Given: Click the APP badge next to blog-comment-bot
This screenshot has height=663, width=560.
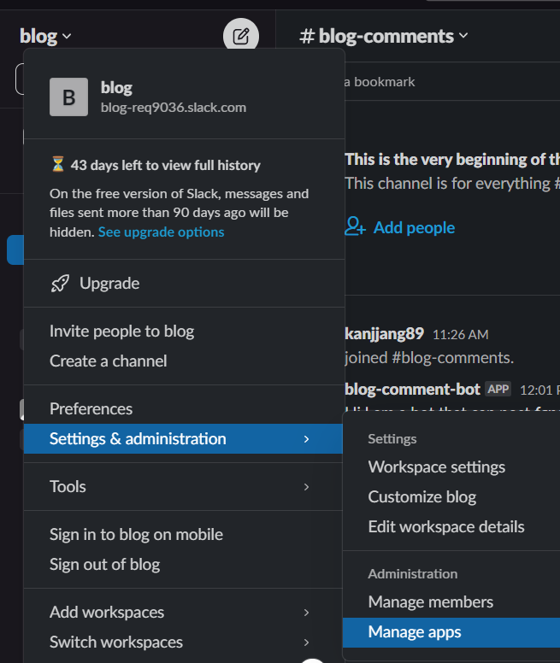Looking at the screenshot, I should [498, 389].
